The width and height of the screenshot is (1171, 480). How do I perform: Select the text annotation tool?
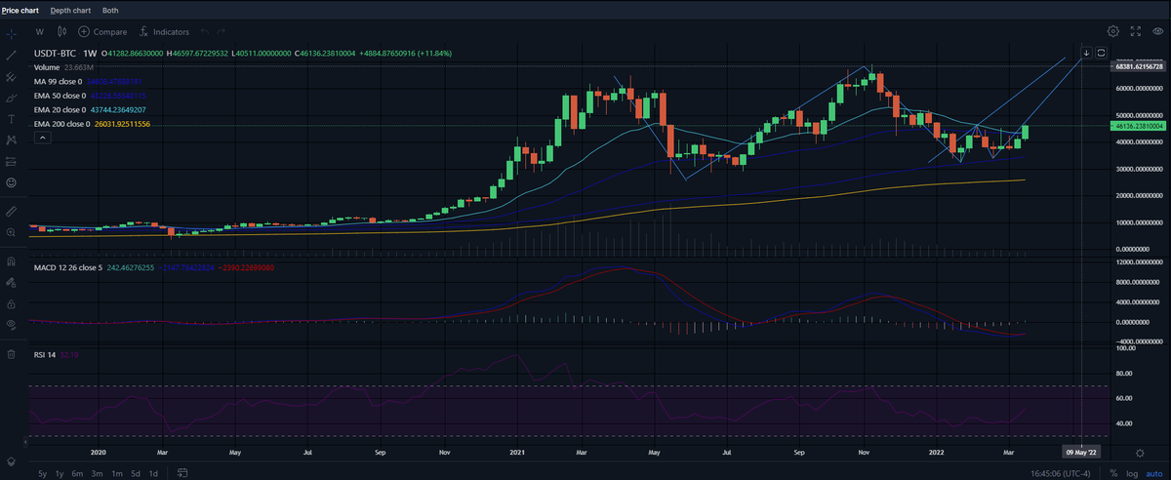pos(11,118)
